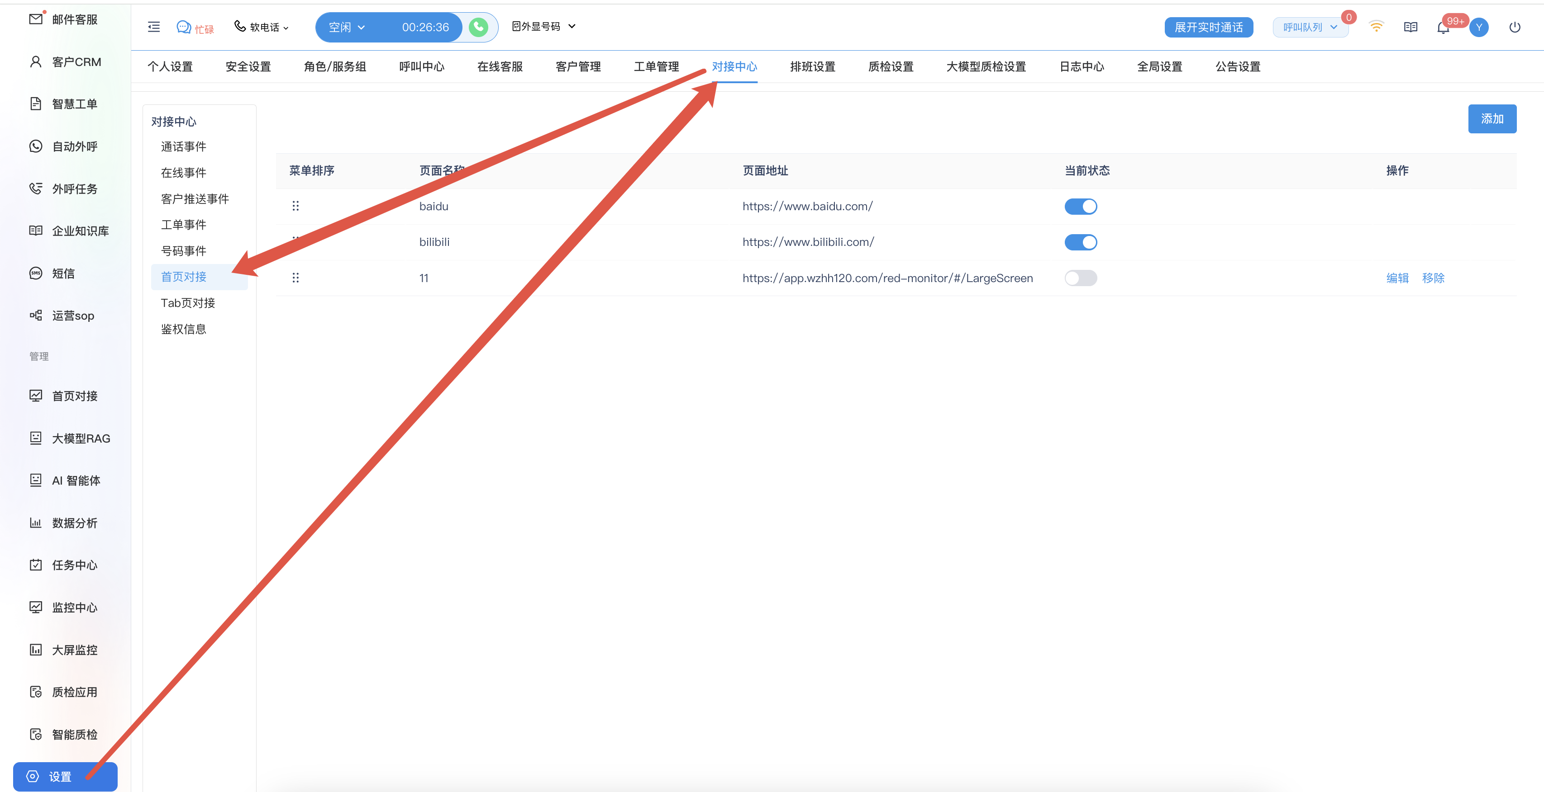Open the book help document icon in header
Viewport: 1544px width, 792px height.
pyautogui.click(x=1411, y=27)
